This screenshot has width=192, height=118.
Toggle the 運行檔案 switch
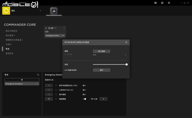(x=84, y=95)
